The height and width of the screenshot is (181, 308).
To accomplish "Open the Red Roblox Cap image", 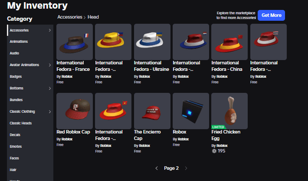I will pos(75,111).
